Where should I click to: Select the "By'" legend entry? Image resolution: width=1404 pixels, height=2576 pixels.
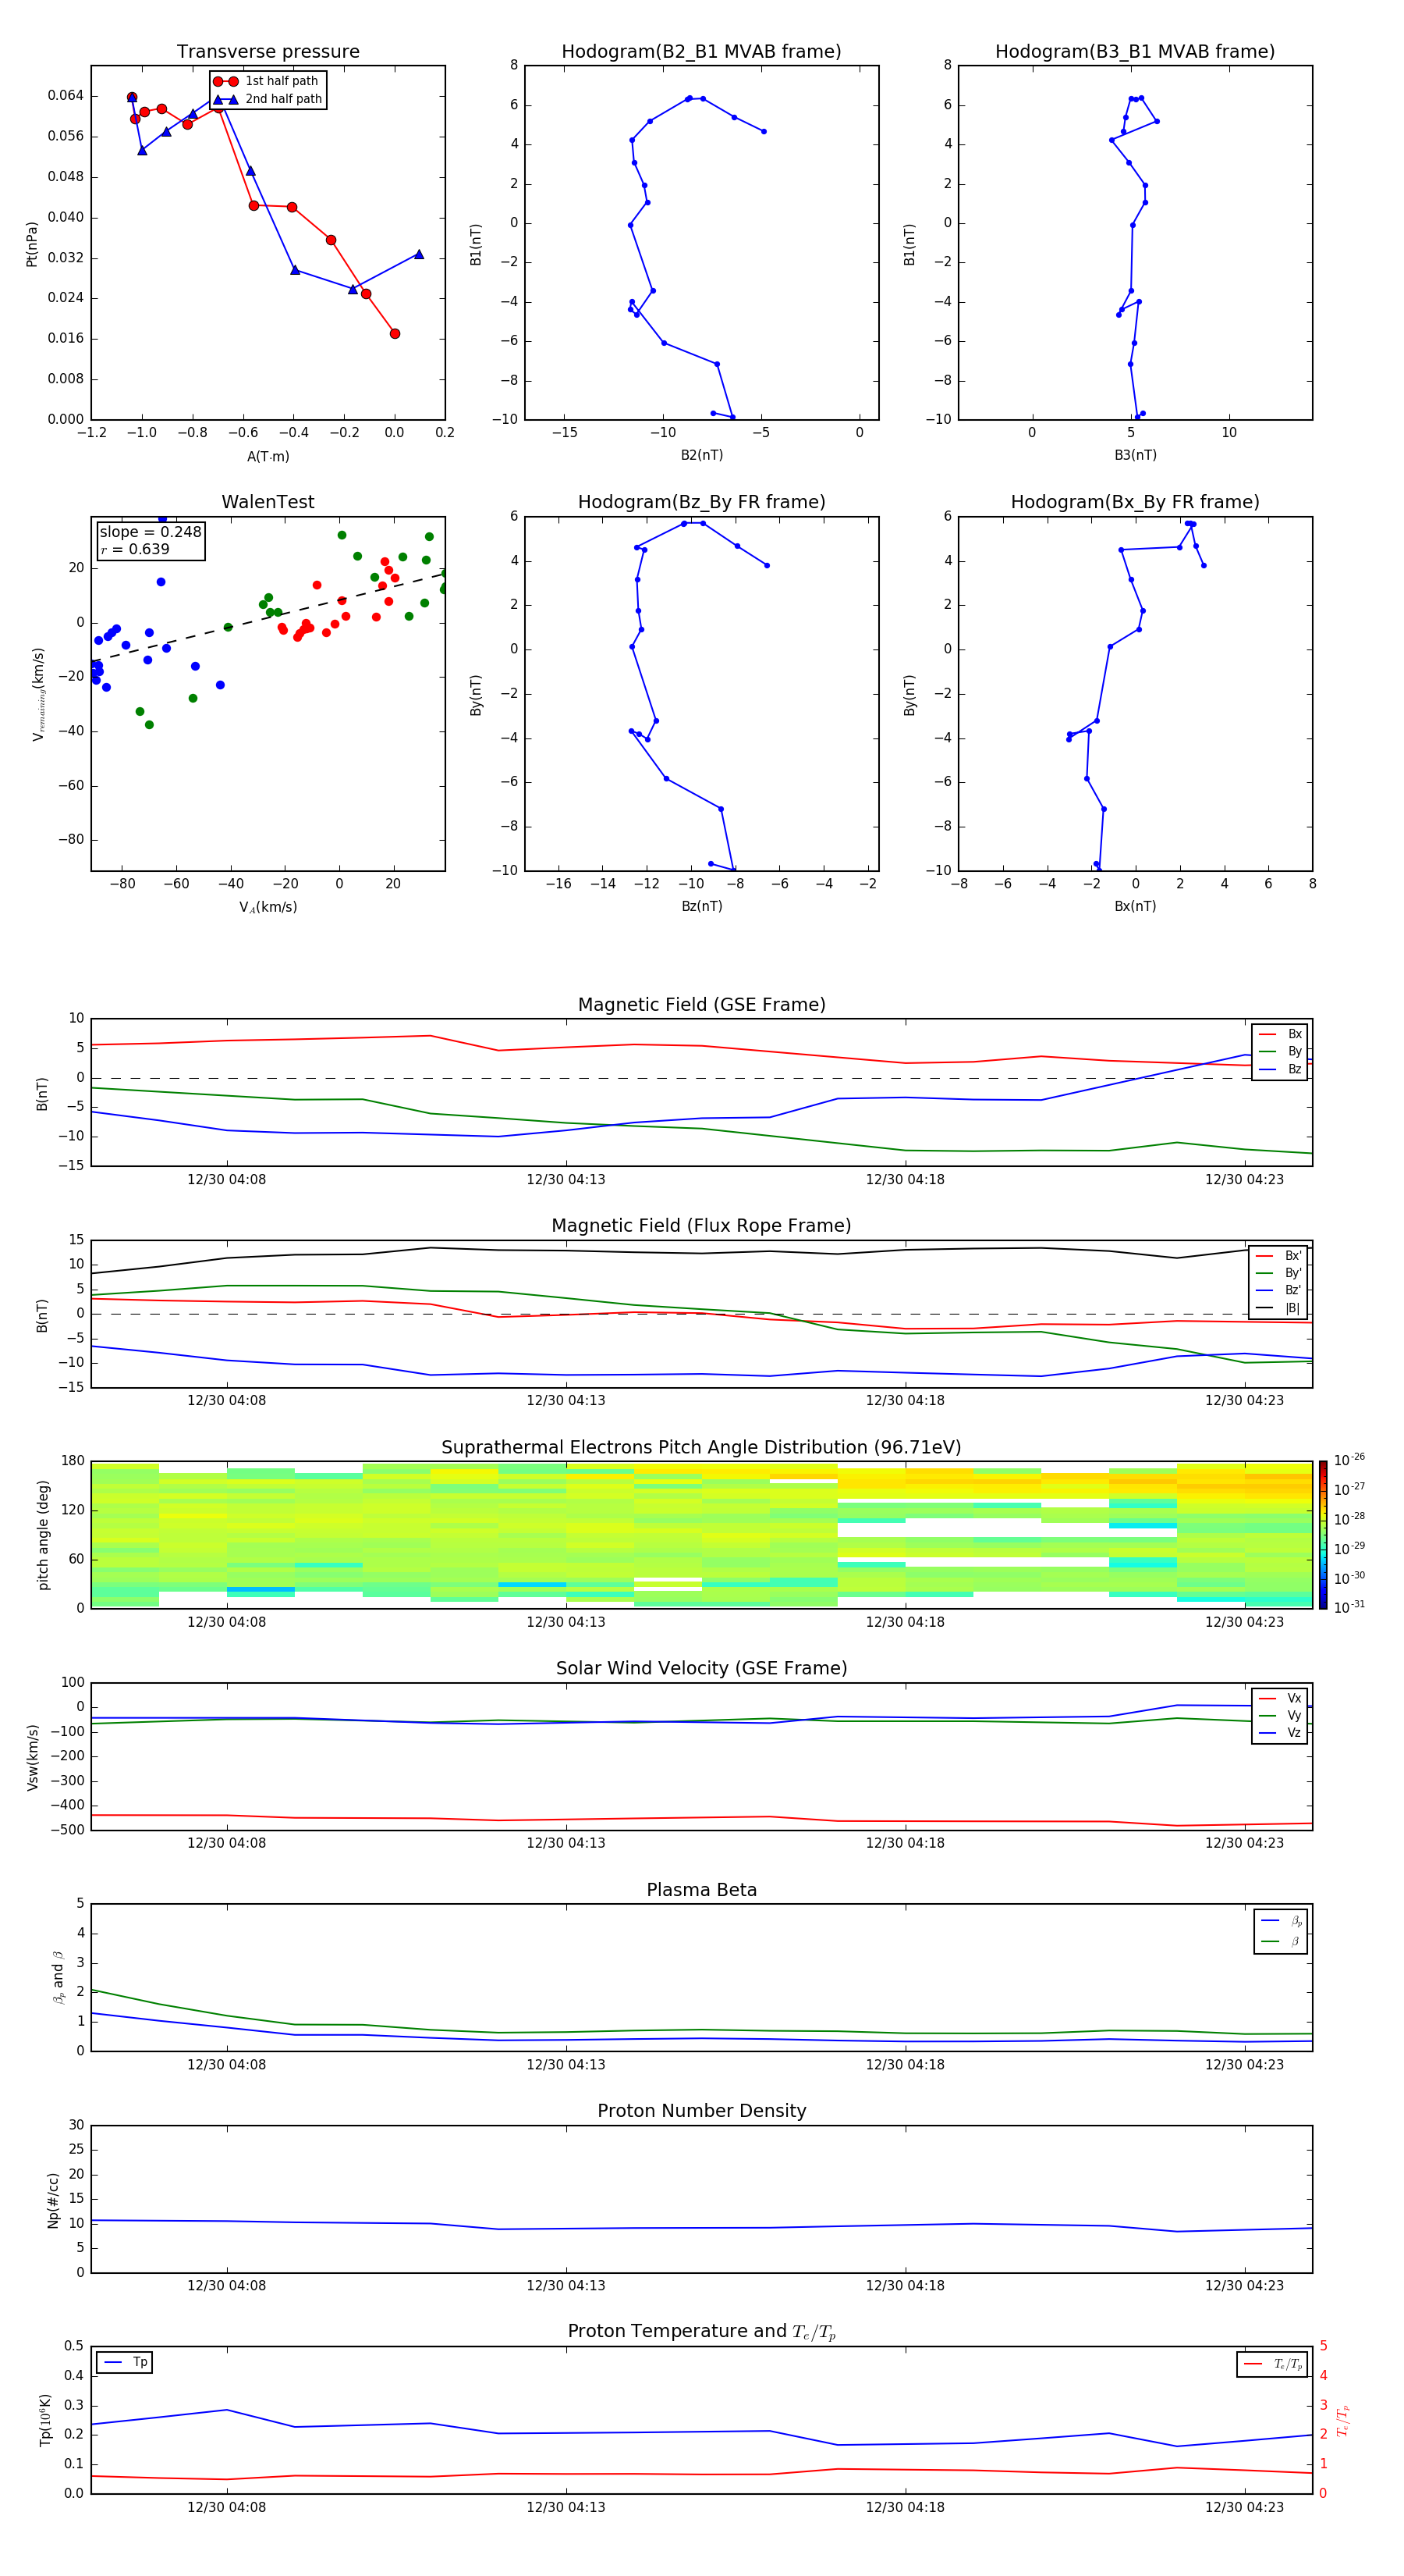tap(1278, 1273)
